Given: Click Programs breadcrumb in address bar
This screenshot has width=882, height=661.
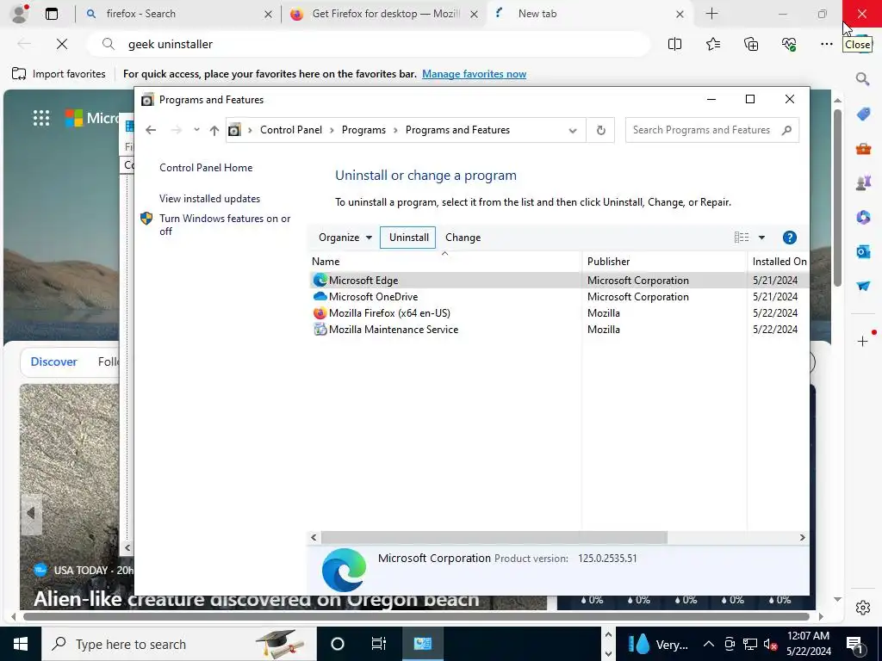Looking at the screenshot, I should [x=363, y=131].
